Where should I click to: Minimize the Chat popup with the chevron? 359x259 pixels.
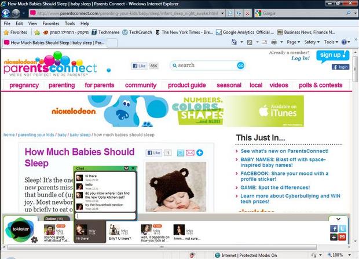click(x=126, y=168)
